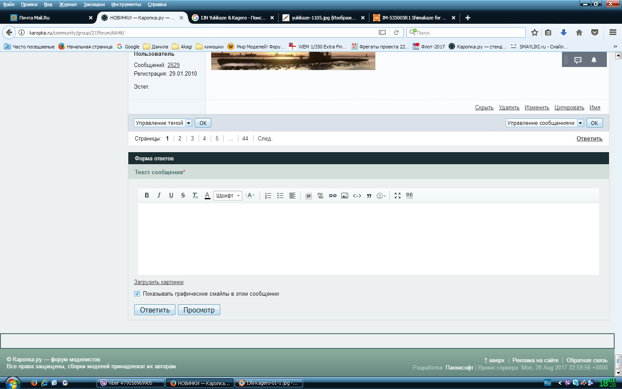
Task: Apply strikethrough formatting to text
Action: [183, 195]
